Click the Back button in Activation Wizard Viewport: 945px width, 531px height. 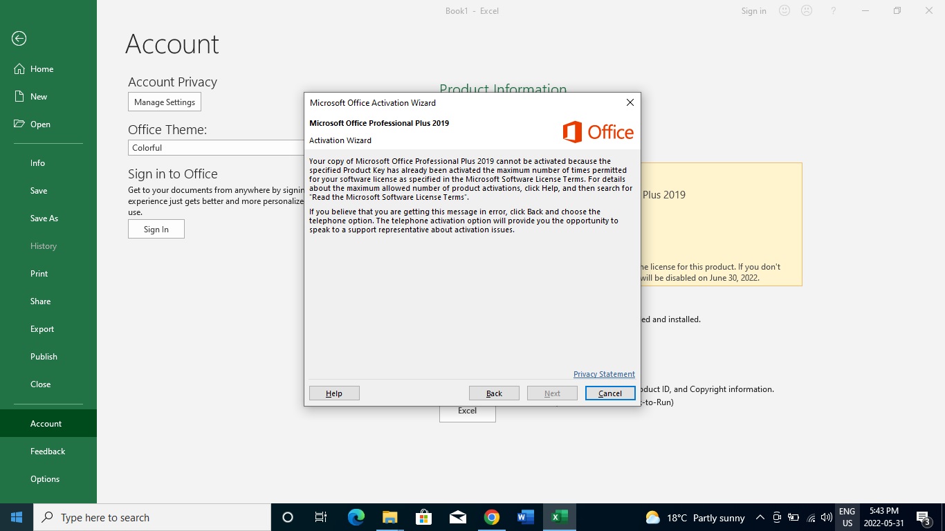tap(494, 393)
